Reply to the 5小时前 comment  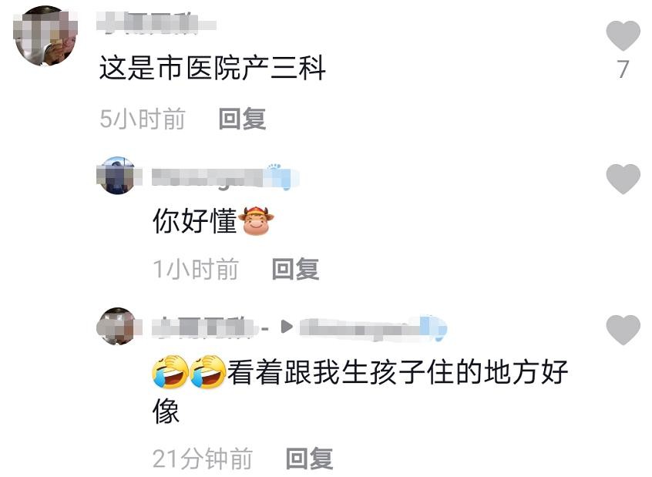pyautogui.click(x=243, y=119)
